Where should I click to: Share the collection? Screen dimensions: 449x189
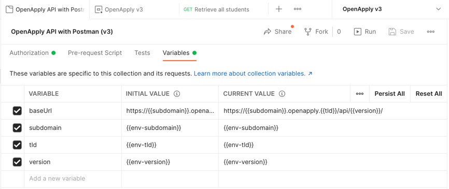277,32
